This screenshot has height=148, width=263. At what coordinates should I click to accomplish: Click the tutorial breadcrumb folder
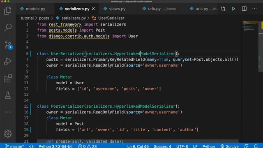click(27, 18)
